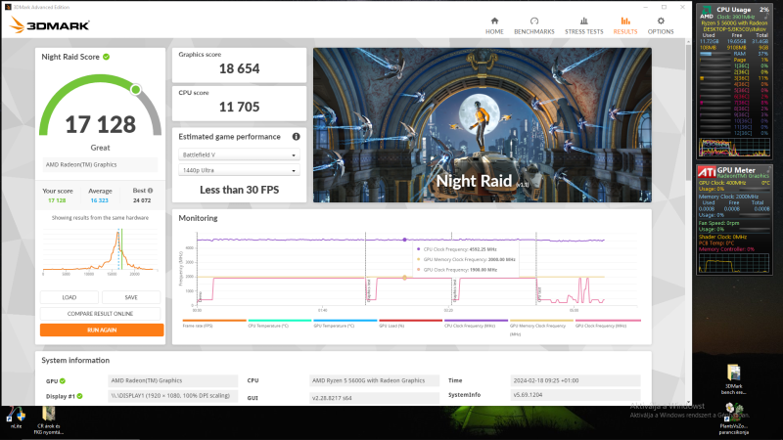
Task: Click the green Night Raid Score validity checkmark
Action: [107, 57]
